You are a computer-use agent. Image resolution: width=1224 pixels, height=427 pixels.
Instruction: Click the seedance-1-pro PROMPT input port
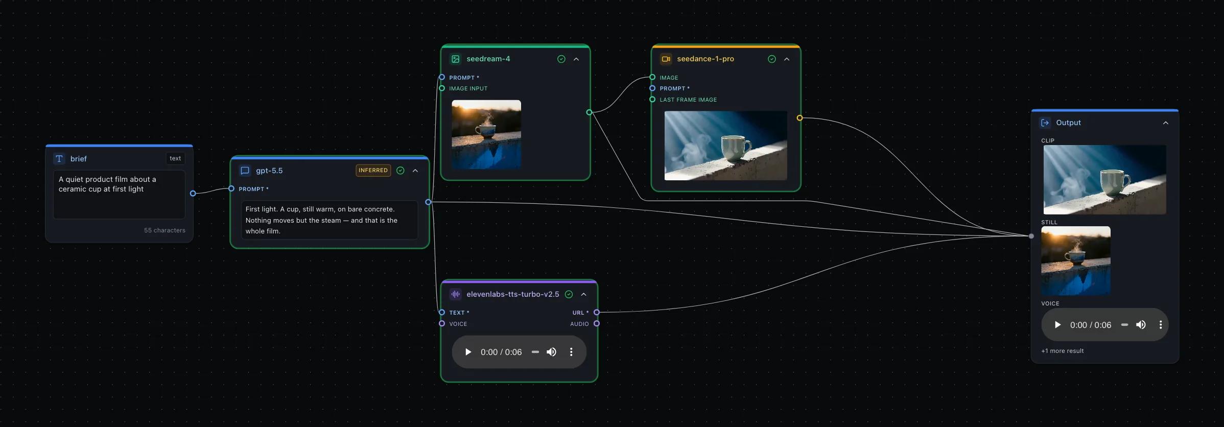[652, 88]
